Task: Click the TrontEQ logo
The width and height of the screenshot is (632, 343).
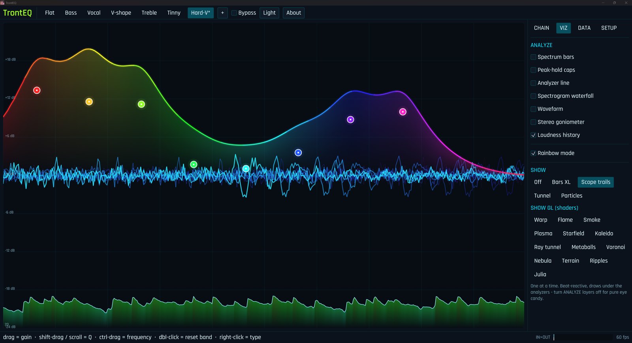Action: [17, 13]
